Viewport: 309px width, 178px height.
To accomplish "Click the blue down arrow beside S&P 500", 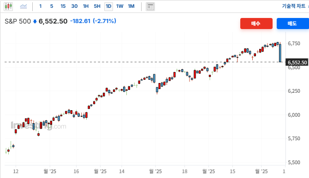I will (x=35, y=22).
